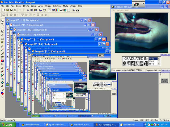
Task: Select the Crop tool
Action: tap(2, 32)
